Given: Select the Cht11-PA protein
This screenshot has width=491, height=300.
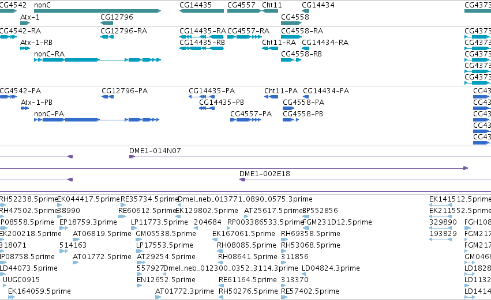Looking at the screenshot, I should point(271,97).
